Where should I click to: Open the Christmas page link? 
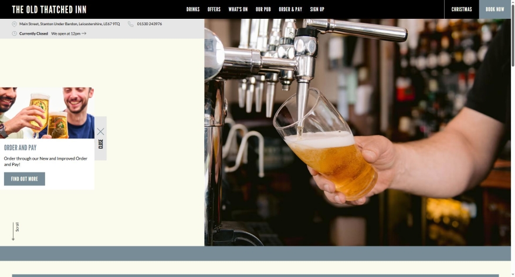pyautogui.click(x=462, y=9)
